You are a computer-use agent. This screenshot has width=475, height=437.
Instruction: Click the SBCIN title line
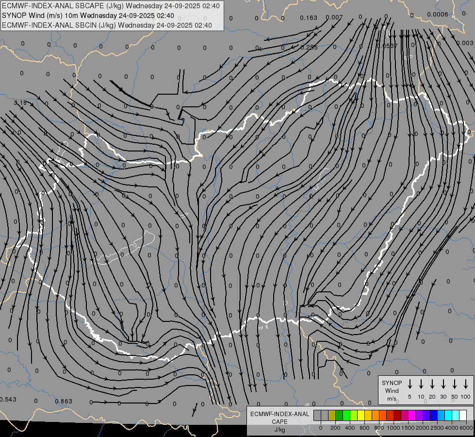pyautogui.click(x=107, y=25)
